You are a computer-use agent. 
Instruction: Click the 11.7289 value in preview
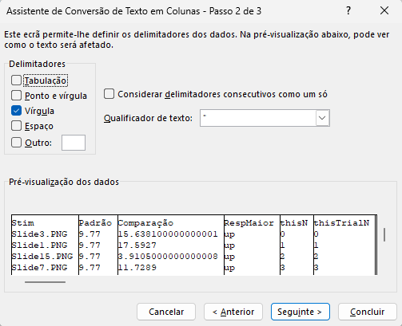(137, 268)
